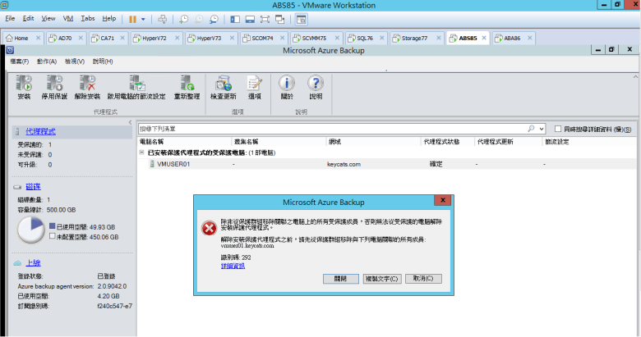Viewport: 641px width, 337px height.
Task: Click the 停用保護 (Disable protection) icon
Action: (54, 84)
